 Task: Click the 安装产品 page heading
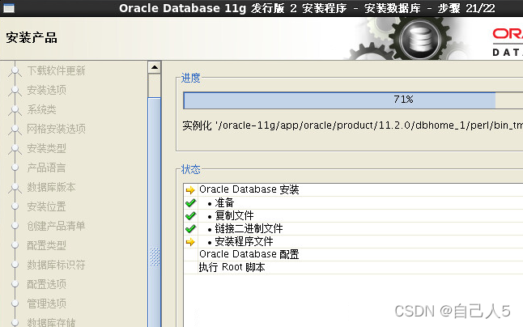[32, 38]
